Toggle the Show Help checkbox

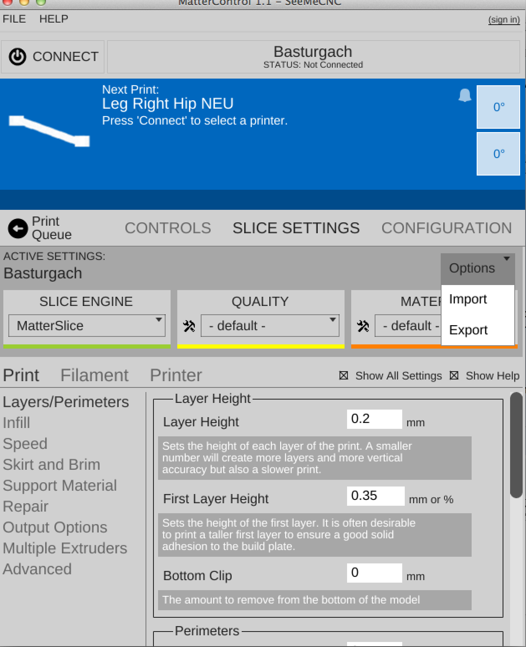[454, 376]
